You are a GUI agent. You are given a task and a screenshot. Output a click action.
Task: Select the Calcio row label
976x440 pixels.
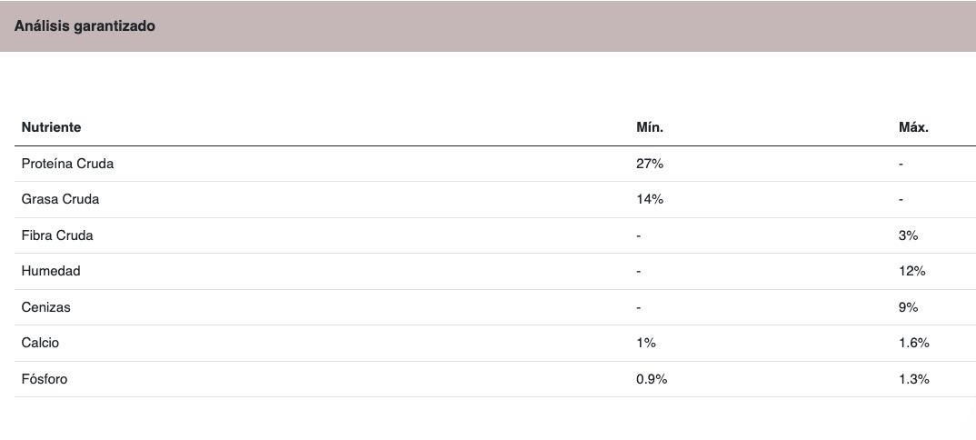point(40,343)
